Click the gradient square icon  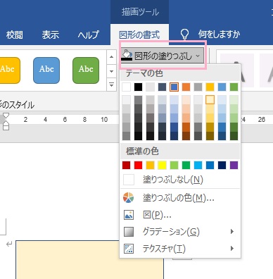[x=129, y=232]
